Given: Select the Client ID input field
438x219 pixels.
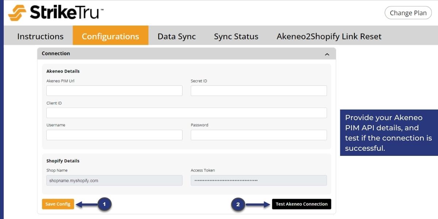Looking at the screenshot, I should point(187,113).
